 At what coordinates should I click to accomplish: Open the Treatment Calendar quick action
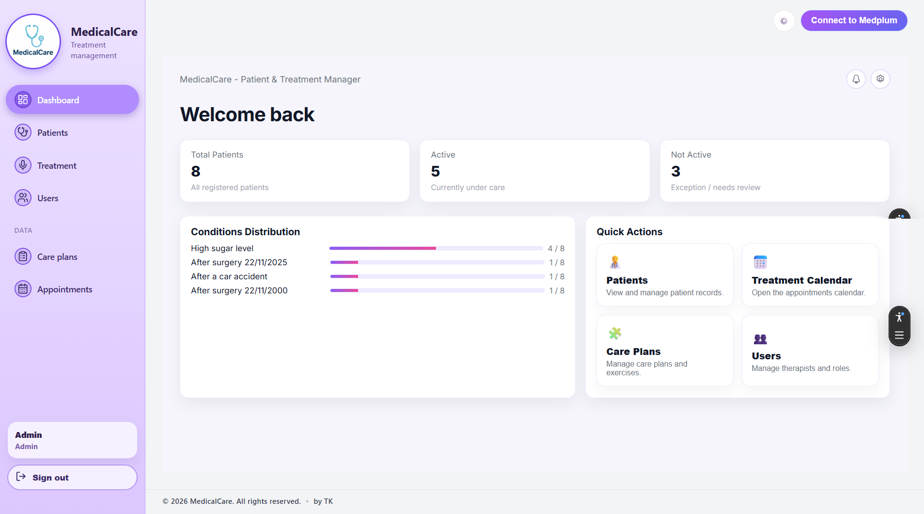[809, 275]
